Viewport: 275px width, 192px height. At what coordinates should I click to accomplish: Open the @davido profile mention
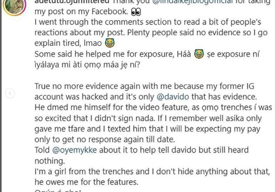point(173,97)
